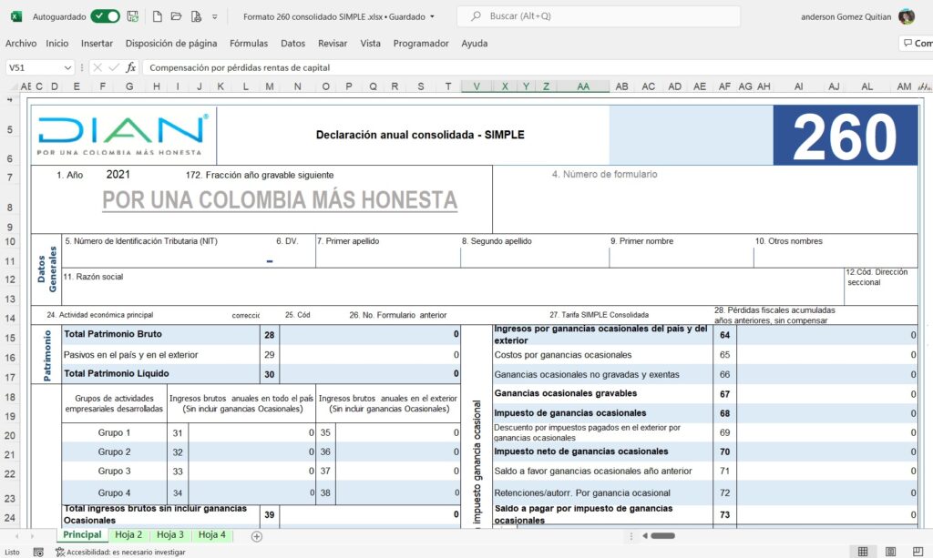Click the Insert Function fx icon
This screenshot has width=933, height=558.
[x=131, y=67]
